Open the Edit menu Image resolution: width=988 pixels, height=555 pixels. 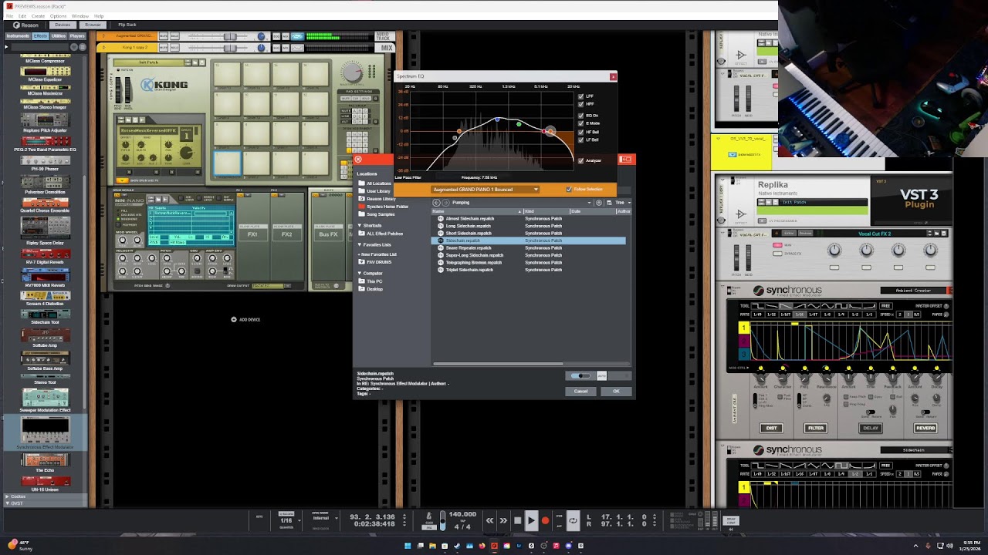23,16
